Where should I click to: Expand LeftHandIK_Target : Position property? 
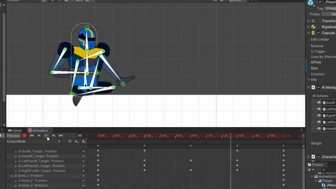[16, 166]
